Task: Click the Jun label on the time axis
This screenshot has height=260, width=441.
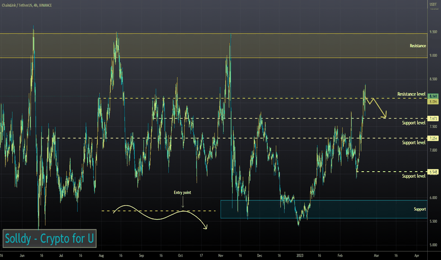Action: [22, 255]
